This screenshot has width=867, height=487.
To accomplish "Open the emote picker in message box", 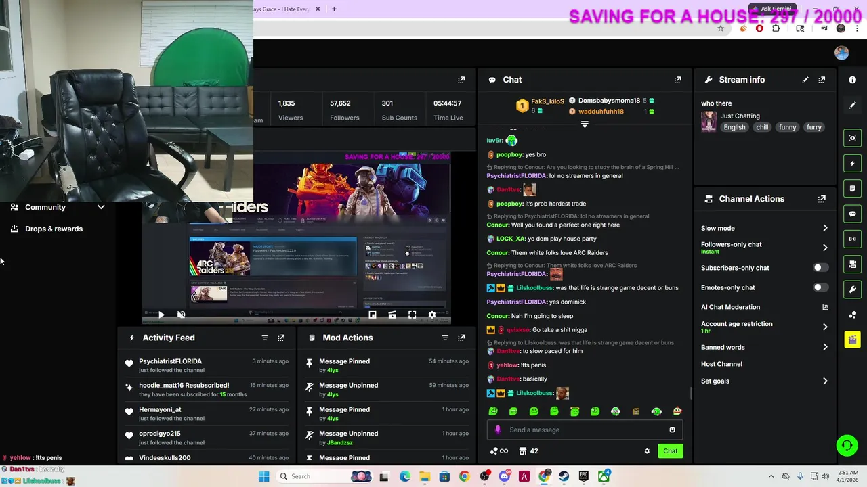I will (672, 430).
